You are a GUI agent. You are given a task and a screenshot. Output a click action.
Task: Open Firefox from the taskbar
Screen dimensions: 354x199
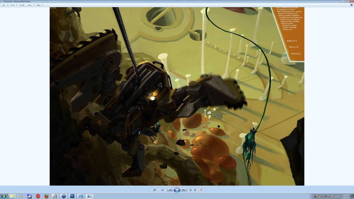click(x=46, y=196)
